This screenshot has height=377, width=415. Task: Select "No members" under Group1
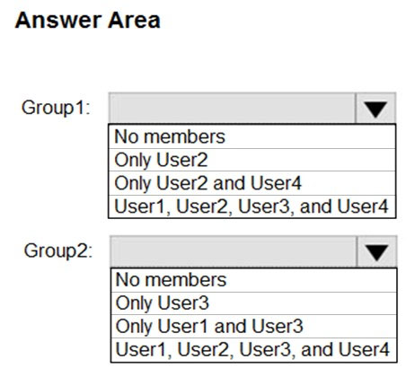point(252,136)
